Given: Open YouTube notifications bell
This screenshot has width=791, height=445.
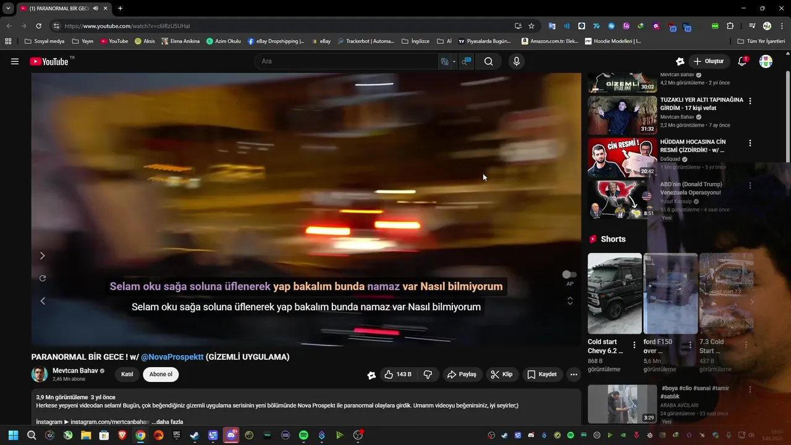Looking at the screenshot, I should click(x=742, y=61).
